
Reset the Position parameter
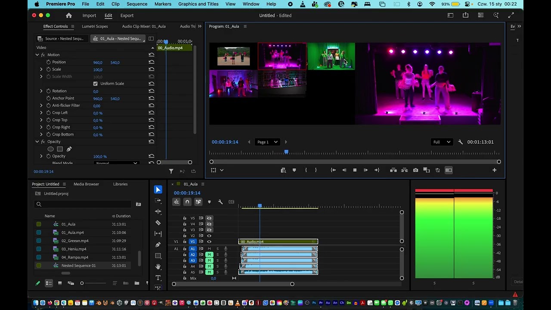152,62
